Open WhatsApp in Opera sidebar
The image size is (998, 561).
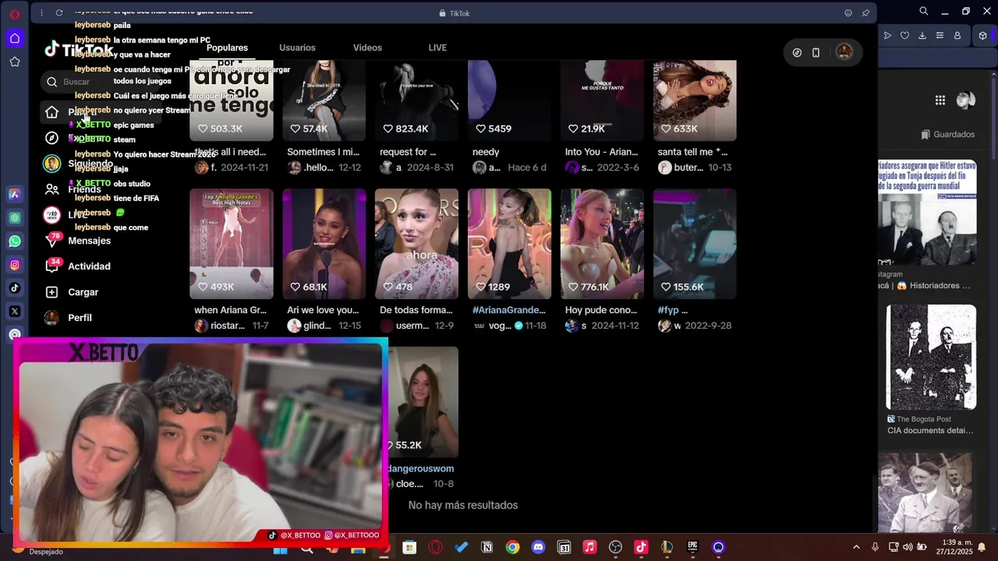click(15, 241)
